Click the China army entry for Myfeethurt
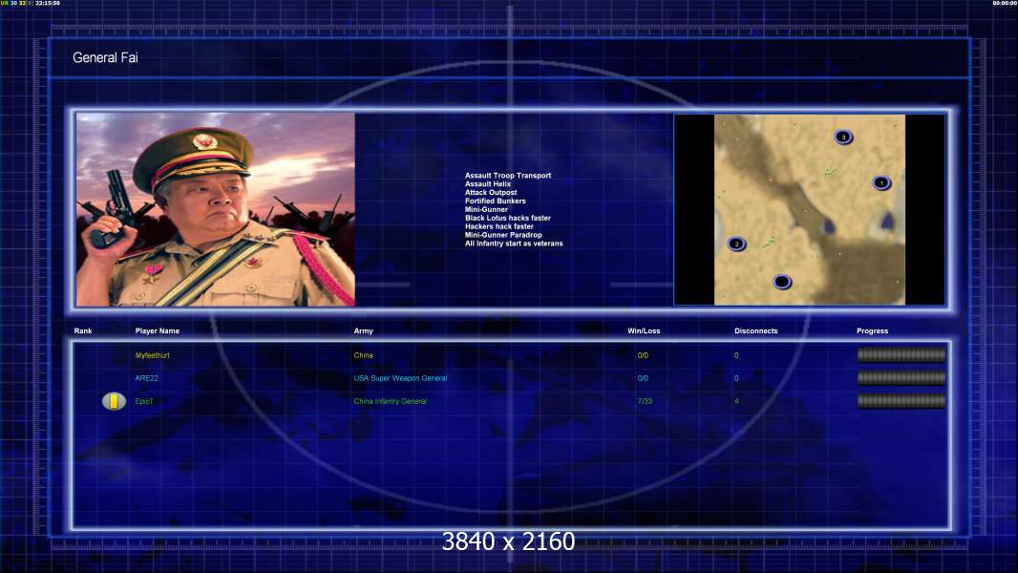The height and width of the screenshot is (573, 1018). (363, 355)
